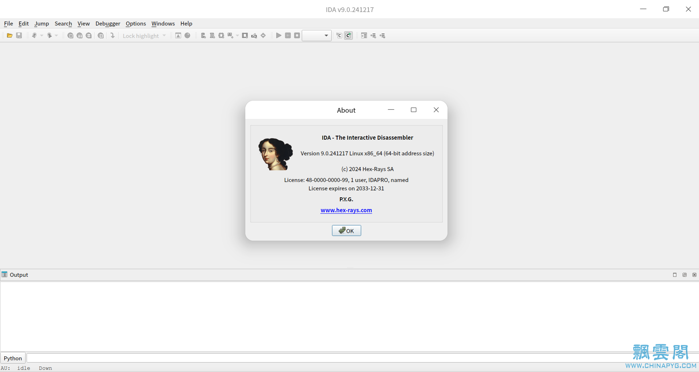Click the Open file folder icon
Viewport: 699px width, 372px height.
[x=10, y=35]
